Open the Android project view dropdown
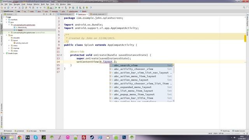Screen dimensions: 249x140 tap(10, 14)
